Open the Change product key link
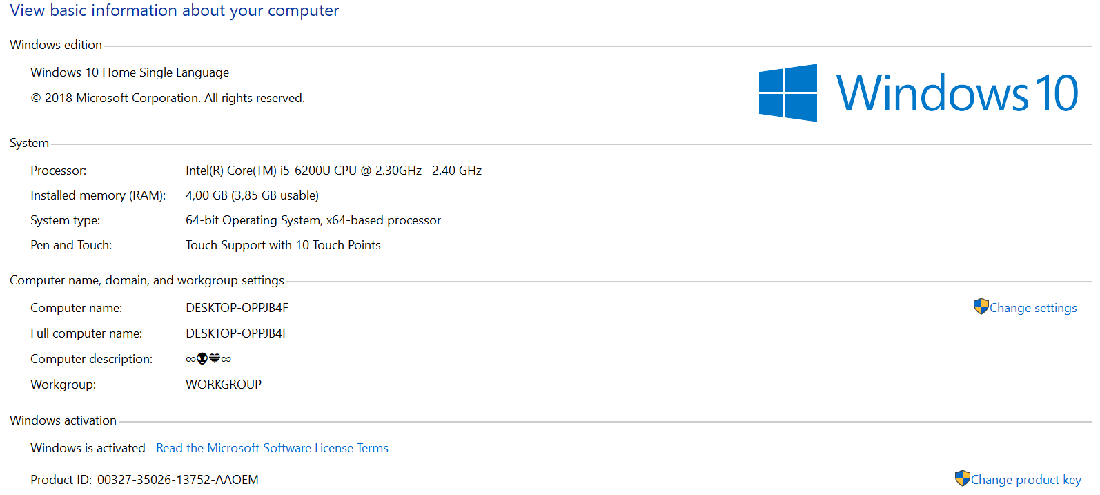1100x495 pixels. [1025, 480]
